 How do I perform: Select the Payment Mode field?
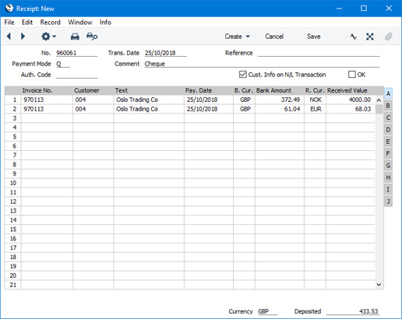[x=63, y=64]
